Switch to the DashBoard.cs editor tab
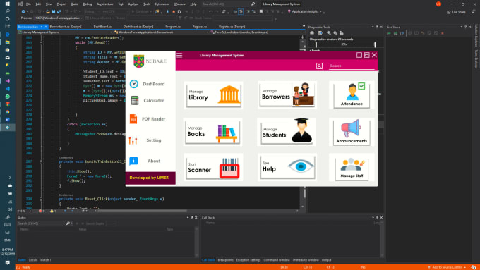The image size is (480, 270). pos(102,27)
